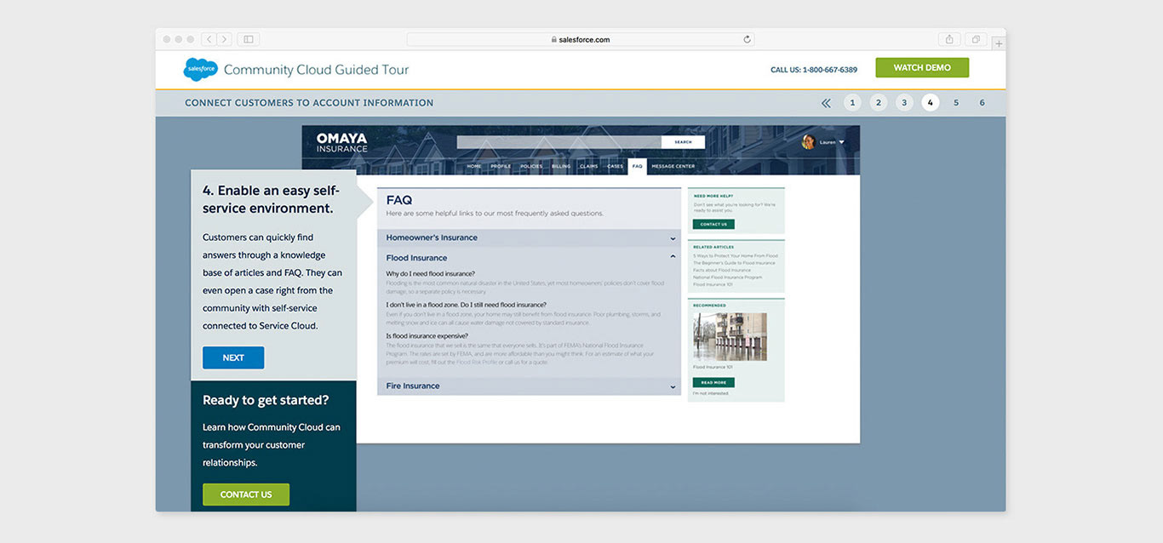Jump to tour step 1

[852, 103]
